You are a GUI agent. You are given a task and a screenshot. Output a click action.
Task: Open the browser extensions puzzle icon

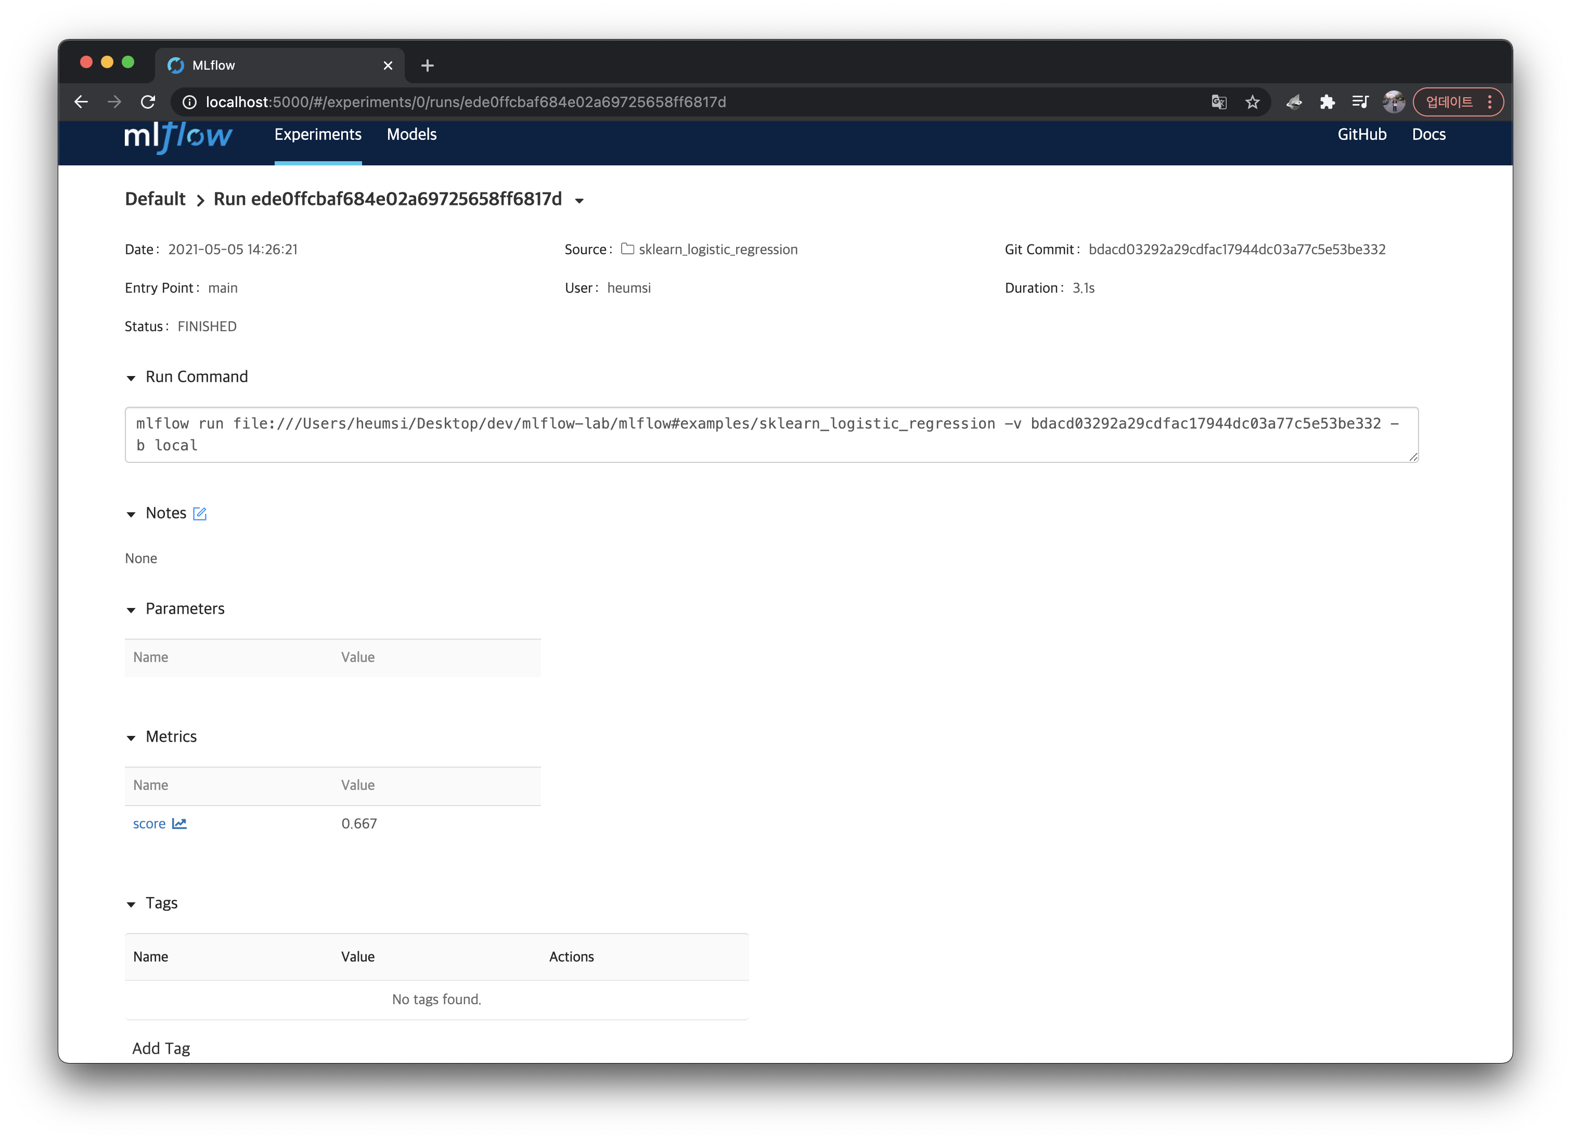[1327, 102]
